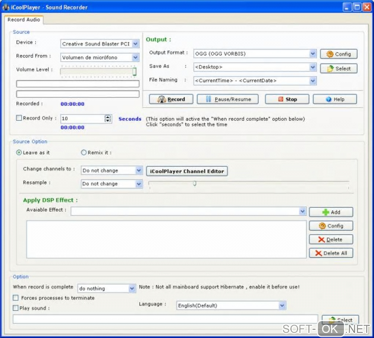Viewport: 374px width, 338px height.
Task: Click the Record Only spinner arrows
Action: coord(108,118)
